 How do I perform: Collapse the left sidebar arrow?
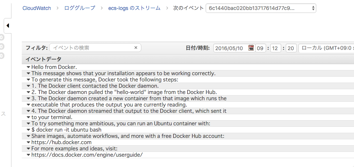[x=8, y=25]
